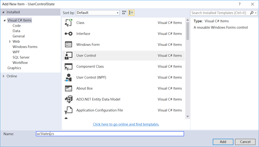
Task: Select the 'Windows Form' template name
Action: (x=88, y=45)
